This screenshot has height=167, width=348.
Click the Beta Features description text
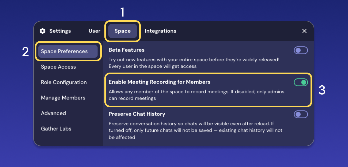[194, 63]
